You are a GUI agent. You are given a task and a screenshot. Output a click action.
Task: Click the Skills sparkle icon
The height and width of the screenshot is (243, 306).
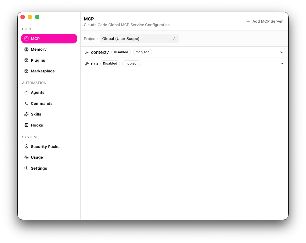[x=26, y=114]
